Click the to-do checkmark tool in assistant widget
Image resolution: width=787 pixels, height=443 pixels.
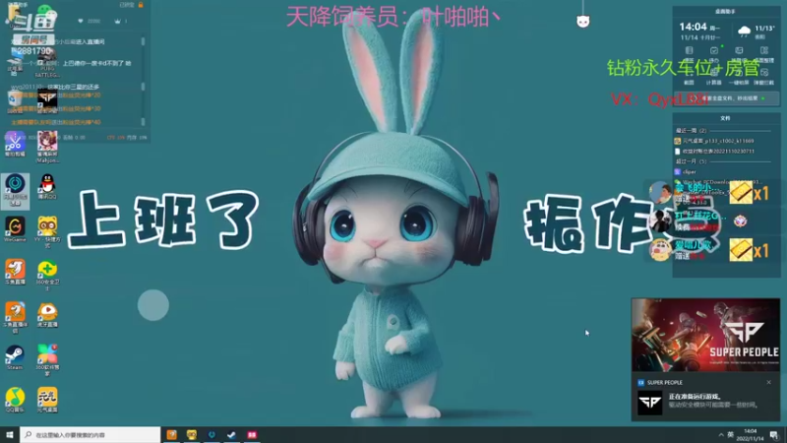coord(714,53)
